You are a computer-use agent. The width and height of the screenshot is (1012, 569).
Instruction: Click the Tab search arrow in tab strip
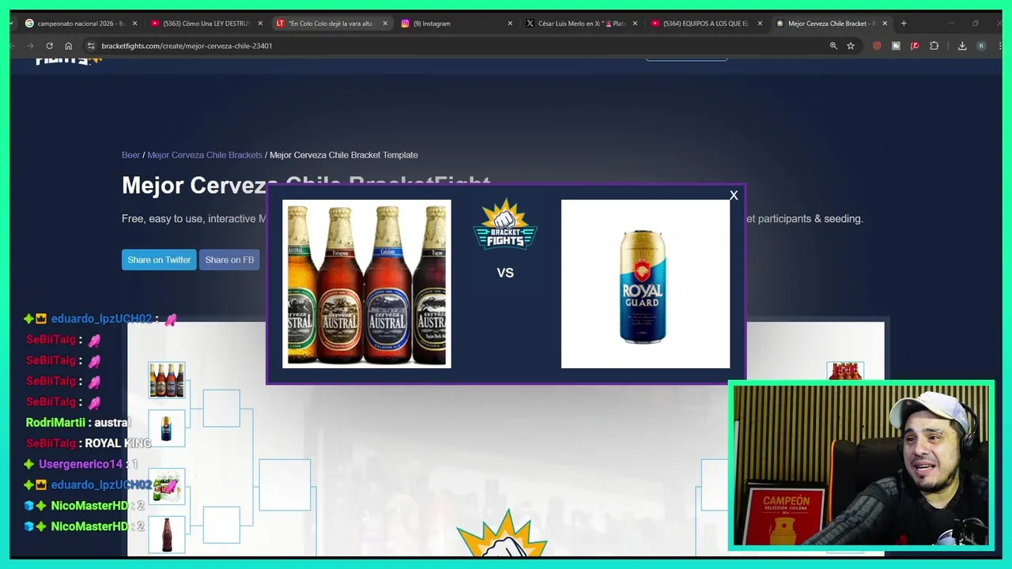click(12, 24)
